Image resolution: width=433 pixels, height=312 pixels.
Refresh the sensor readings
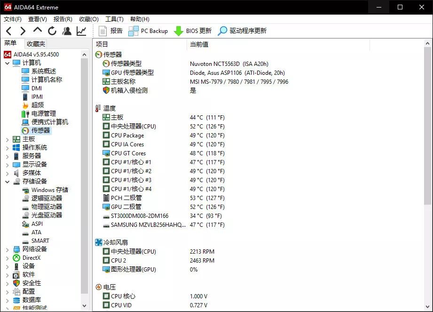pyautogui.click(x=52, y=31)
